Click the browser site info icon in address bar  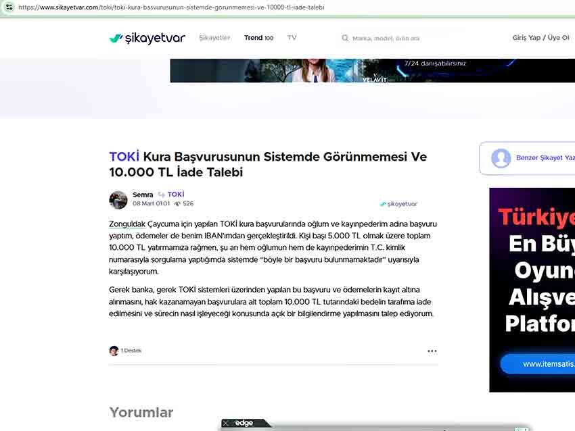click(9, 7)
